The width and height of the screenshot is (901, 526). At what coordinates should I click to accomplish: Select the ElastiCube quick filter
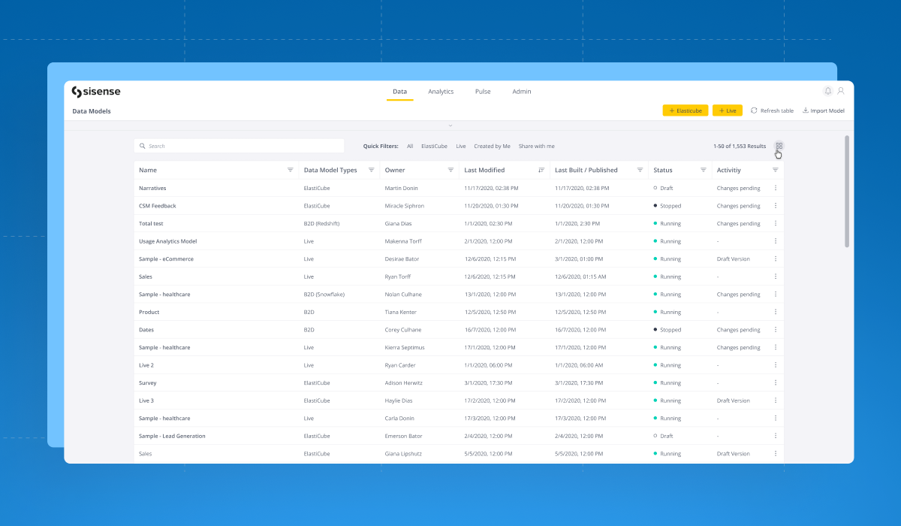point(434,146)
